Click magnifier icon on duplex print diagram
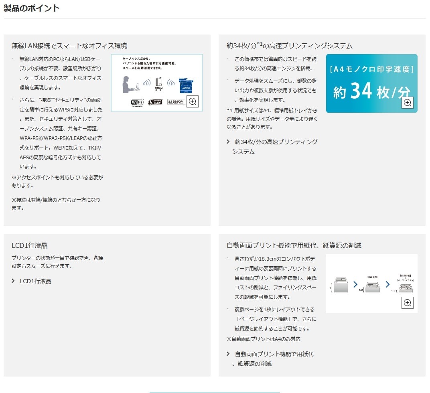The image size is (430, 393). (408, 303)
